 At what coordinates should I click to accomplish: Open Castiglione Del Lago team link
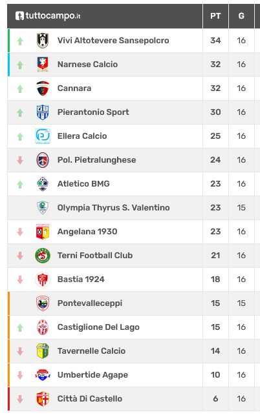click(x=98, y=327)
